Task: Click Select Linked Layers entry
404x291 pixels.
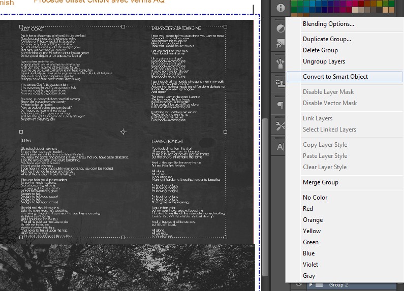Action: 329,130
